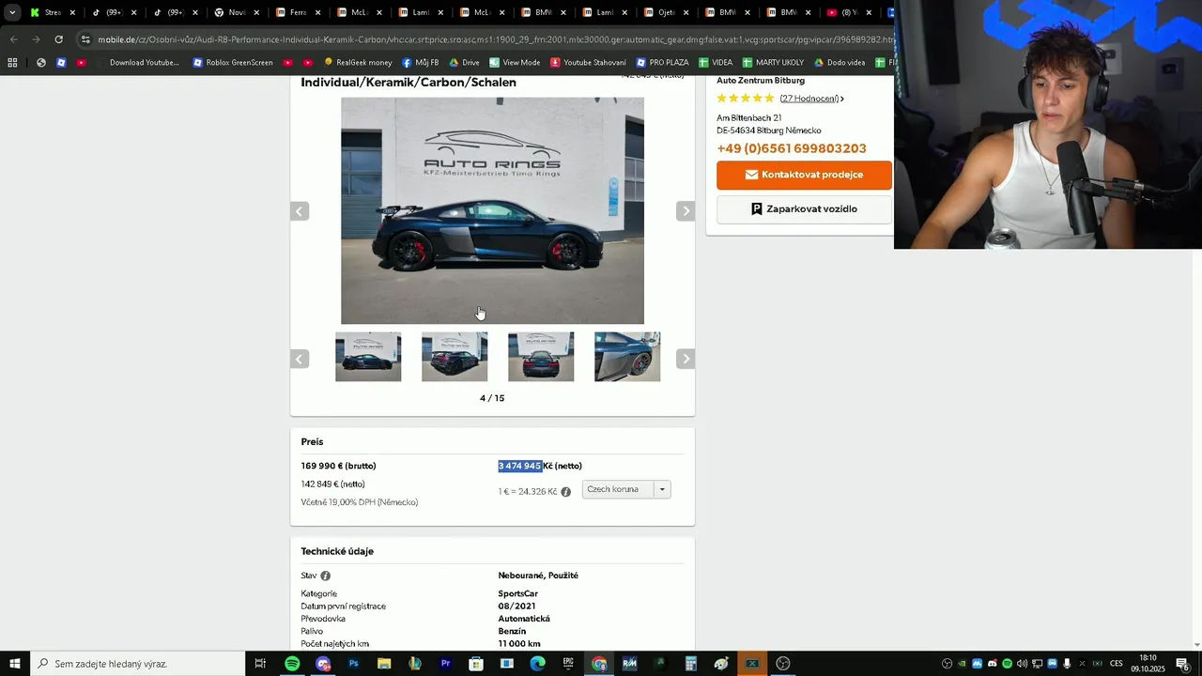Screen dimensions: 1202x676
Task: Open RealGeek money bookmark
Action: click(x=358, y=63)
